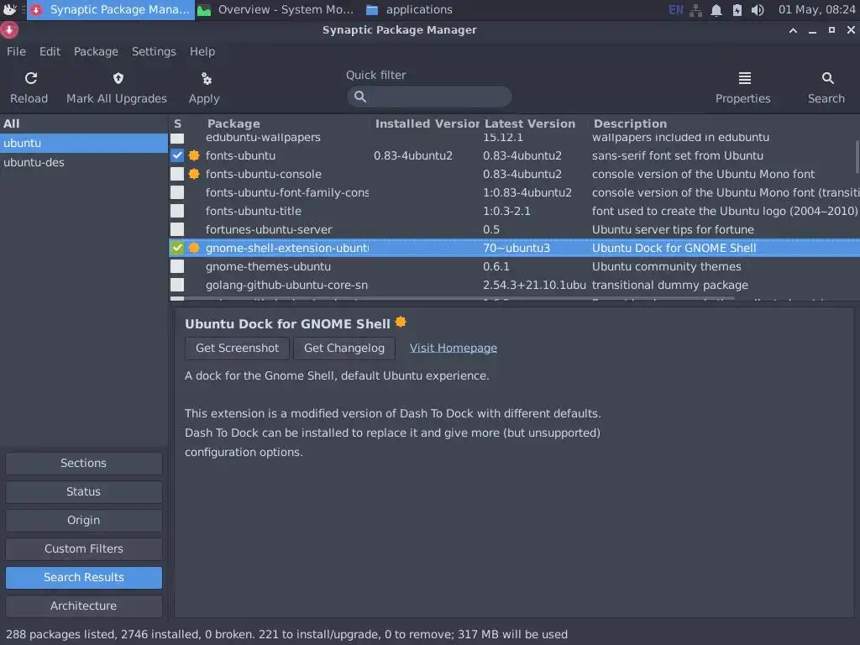Toggle the fonts-ubuntu installed checkbox
Viewport: 860px width, 645px height.
177,155
